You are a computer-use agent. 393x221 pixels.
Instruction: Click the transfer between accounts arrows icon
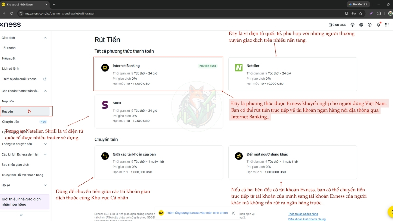tap(105, 156)
